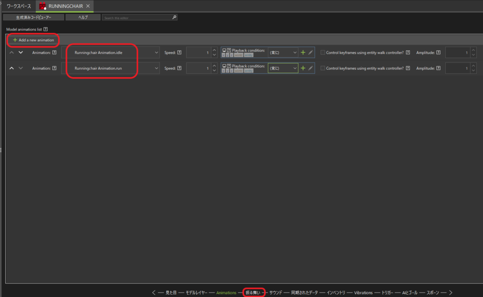This screenshot has width=483, height=297.
Task: Open help icon next to Model animations list
Action: click(x=45, y=29)
